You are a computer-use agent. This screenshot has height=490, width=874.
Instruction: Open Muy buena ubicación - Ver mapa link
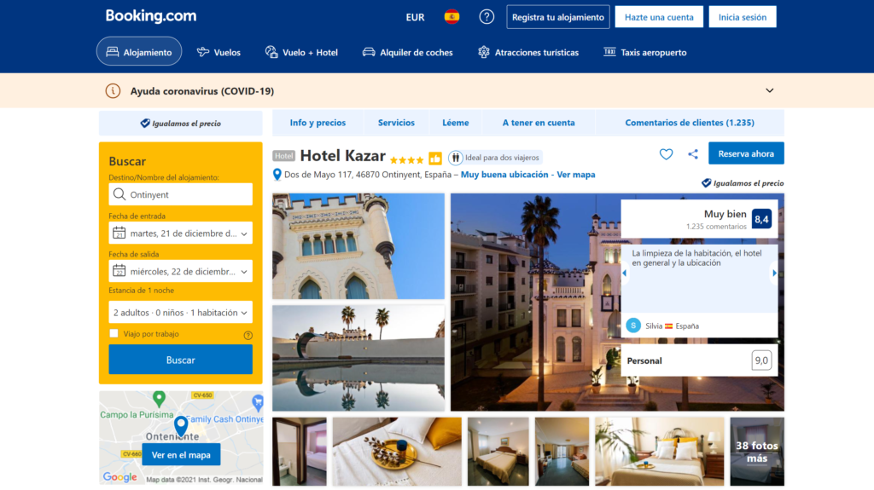527,175
